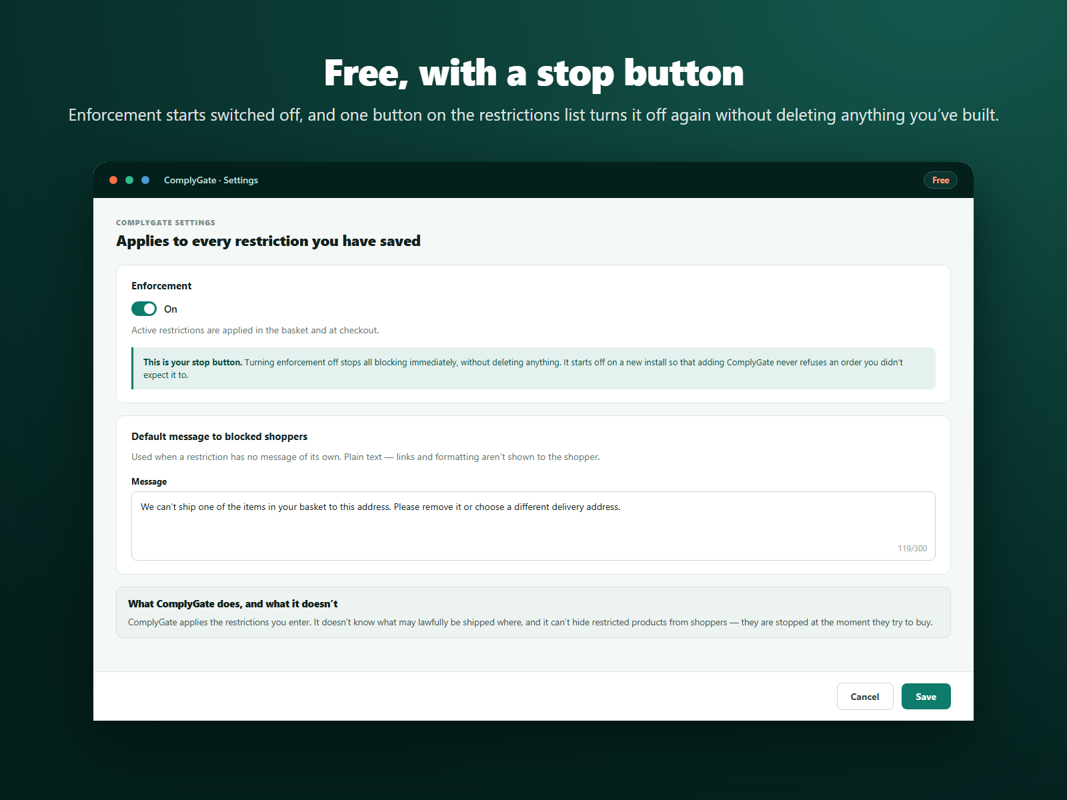Click the "On" label beside the toggle

pos(171,309)
